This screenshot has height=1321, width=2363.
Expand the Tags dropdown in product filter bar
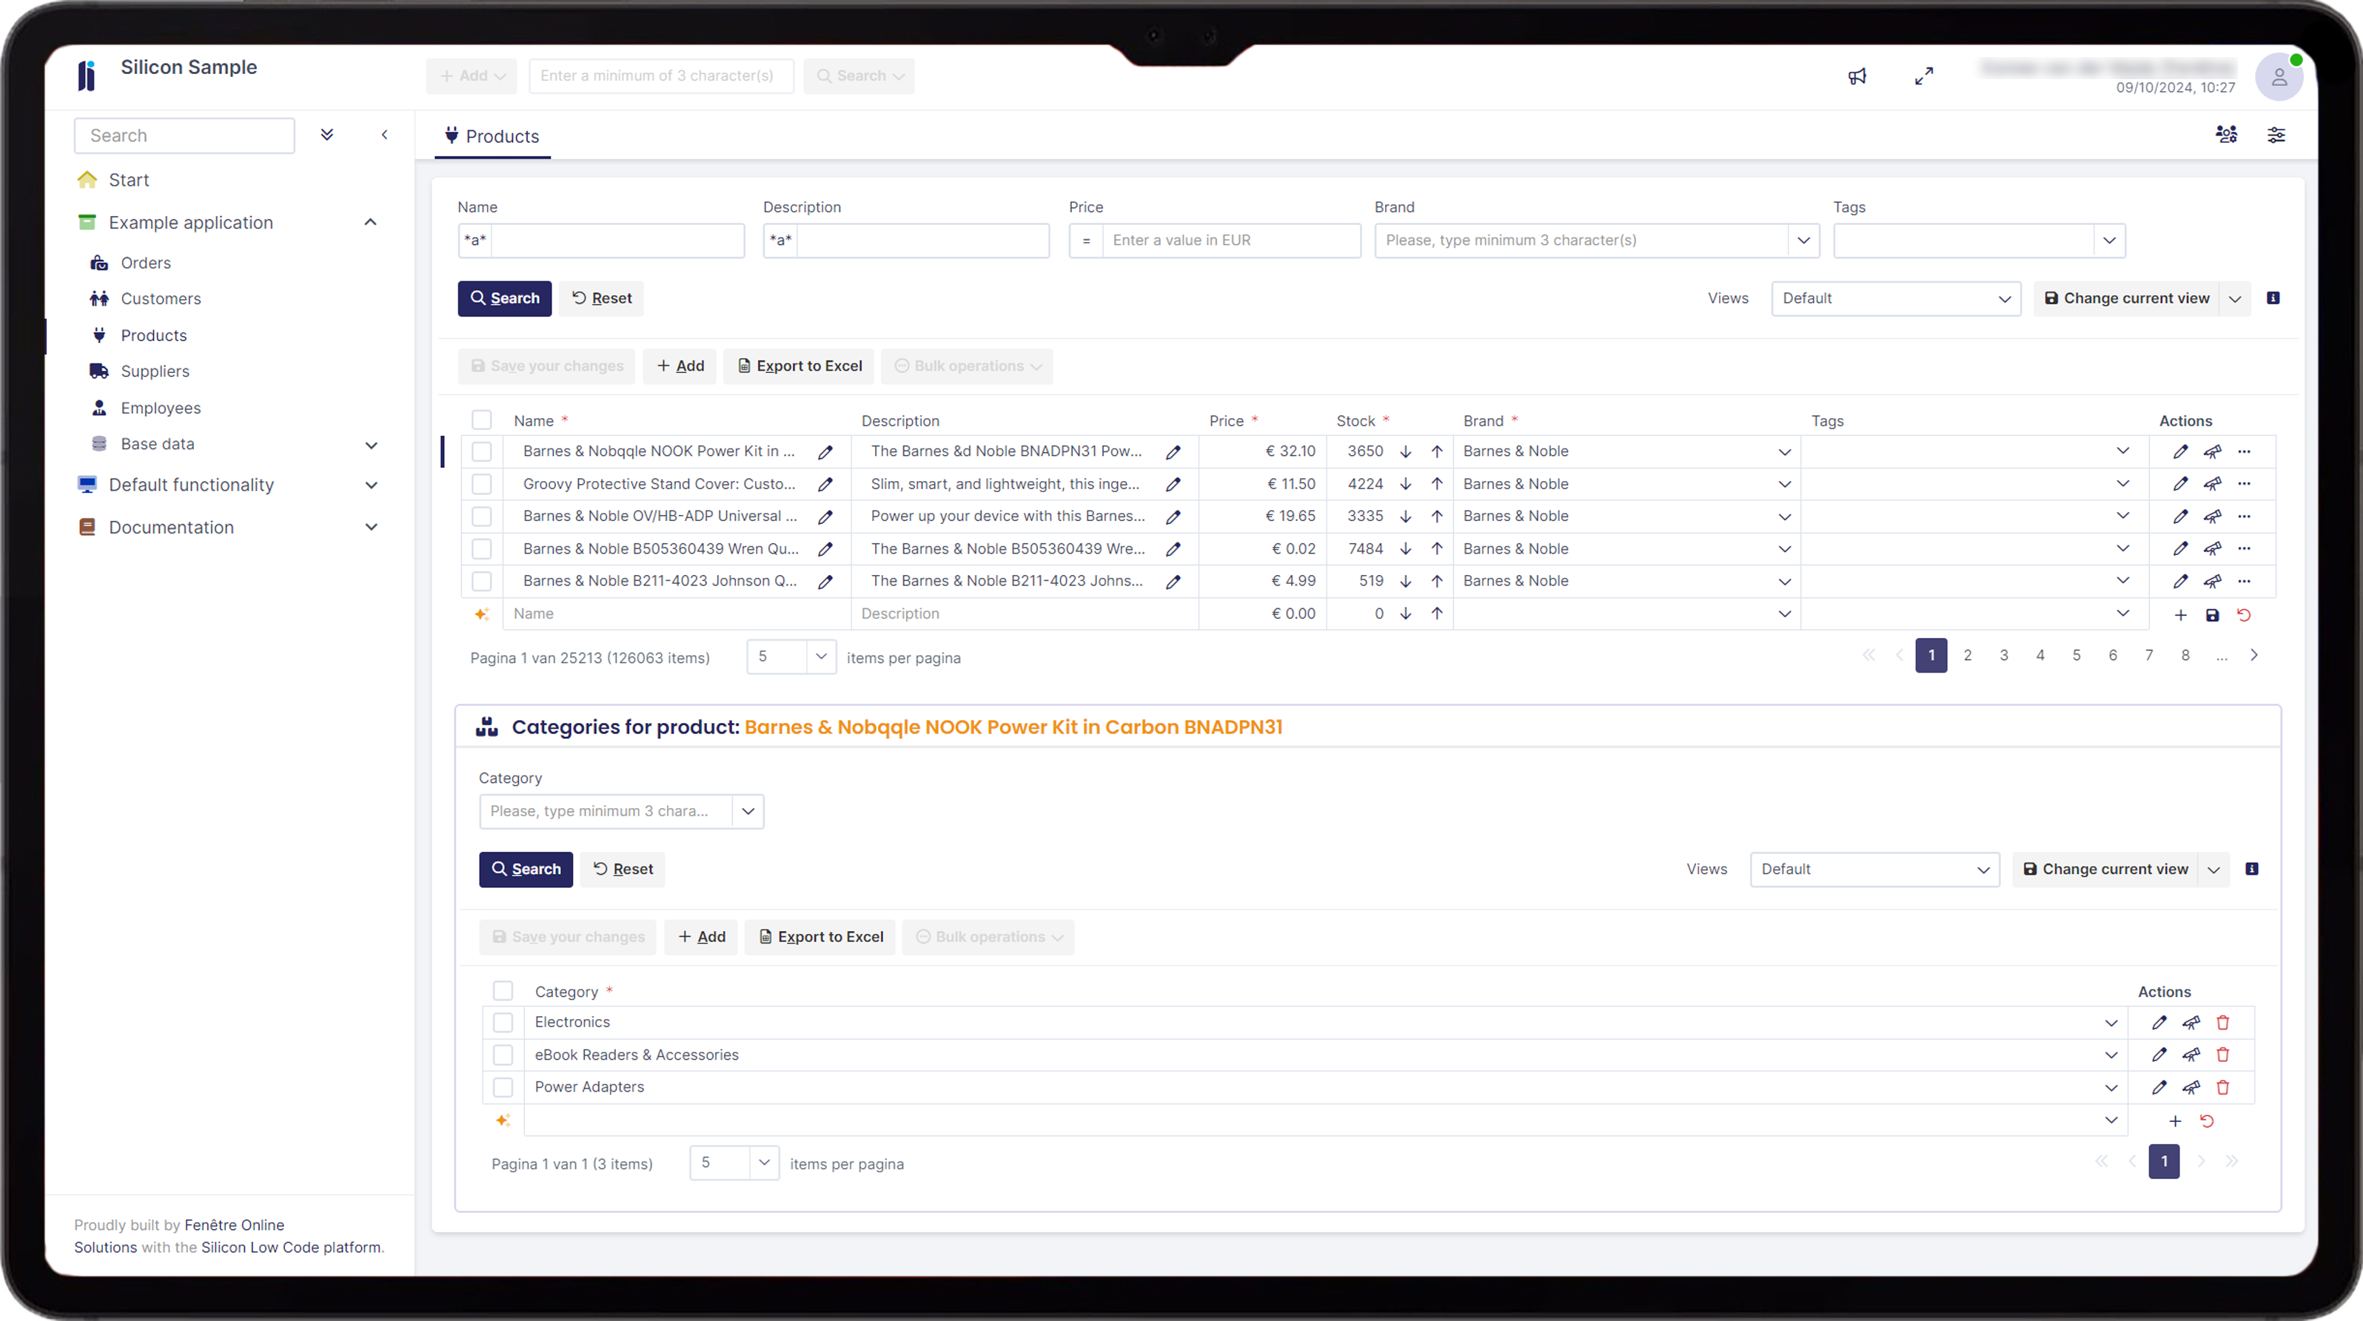click(x=2108, y=241)
